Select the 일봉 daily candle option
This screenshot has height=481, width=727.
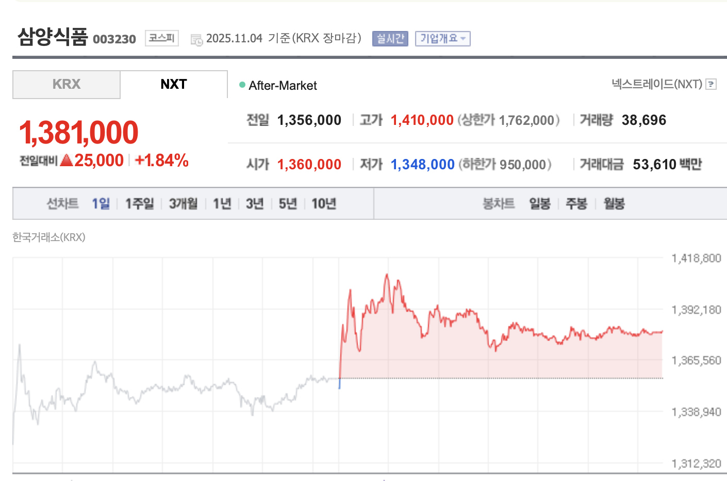click(x=539, y=203)
